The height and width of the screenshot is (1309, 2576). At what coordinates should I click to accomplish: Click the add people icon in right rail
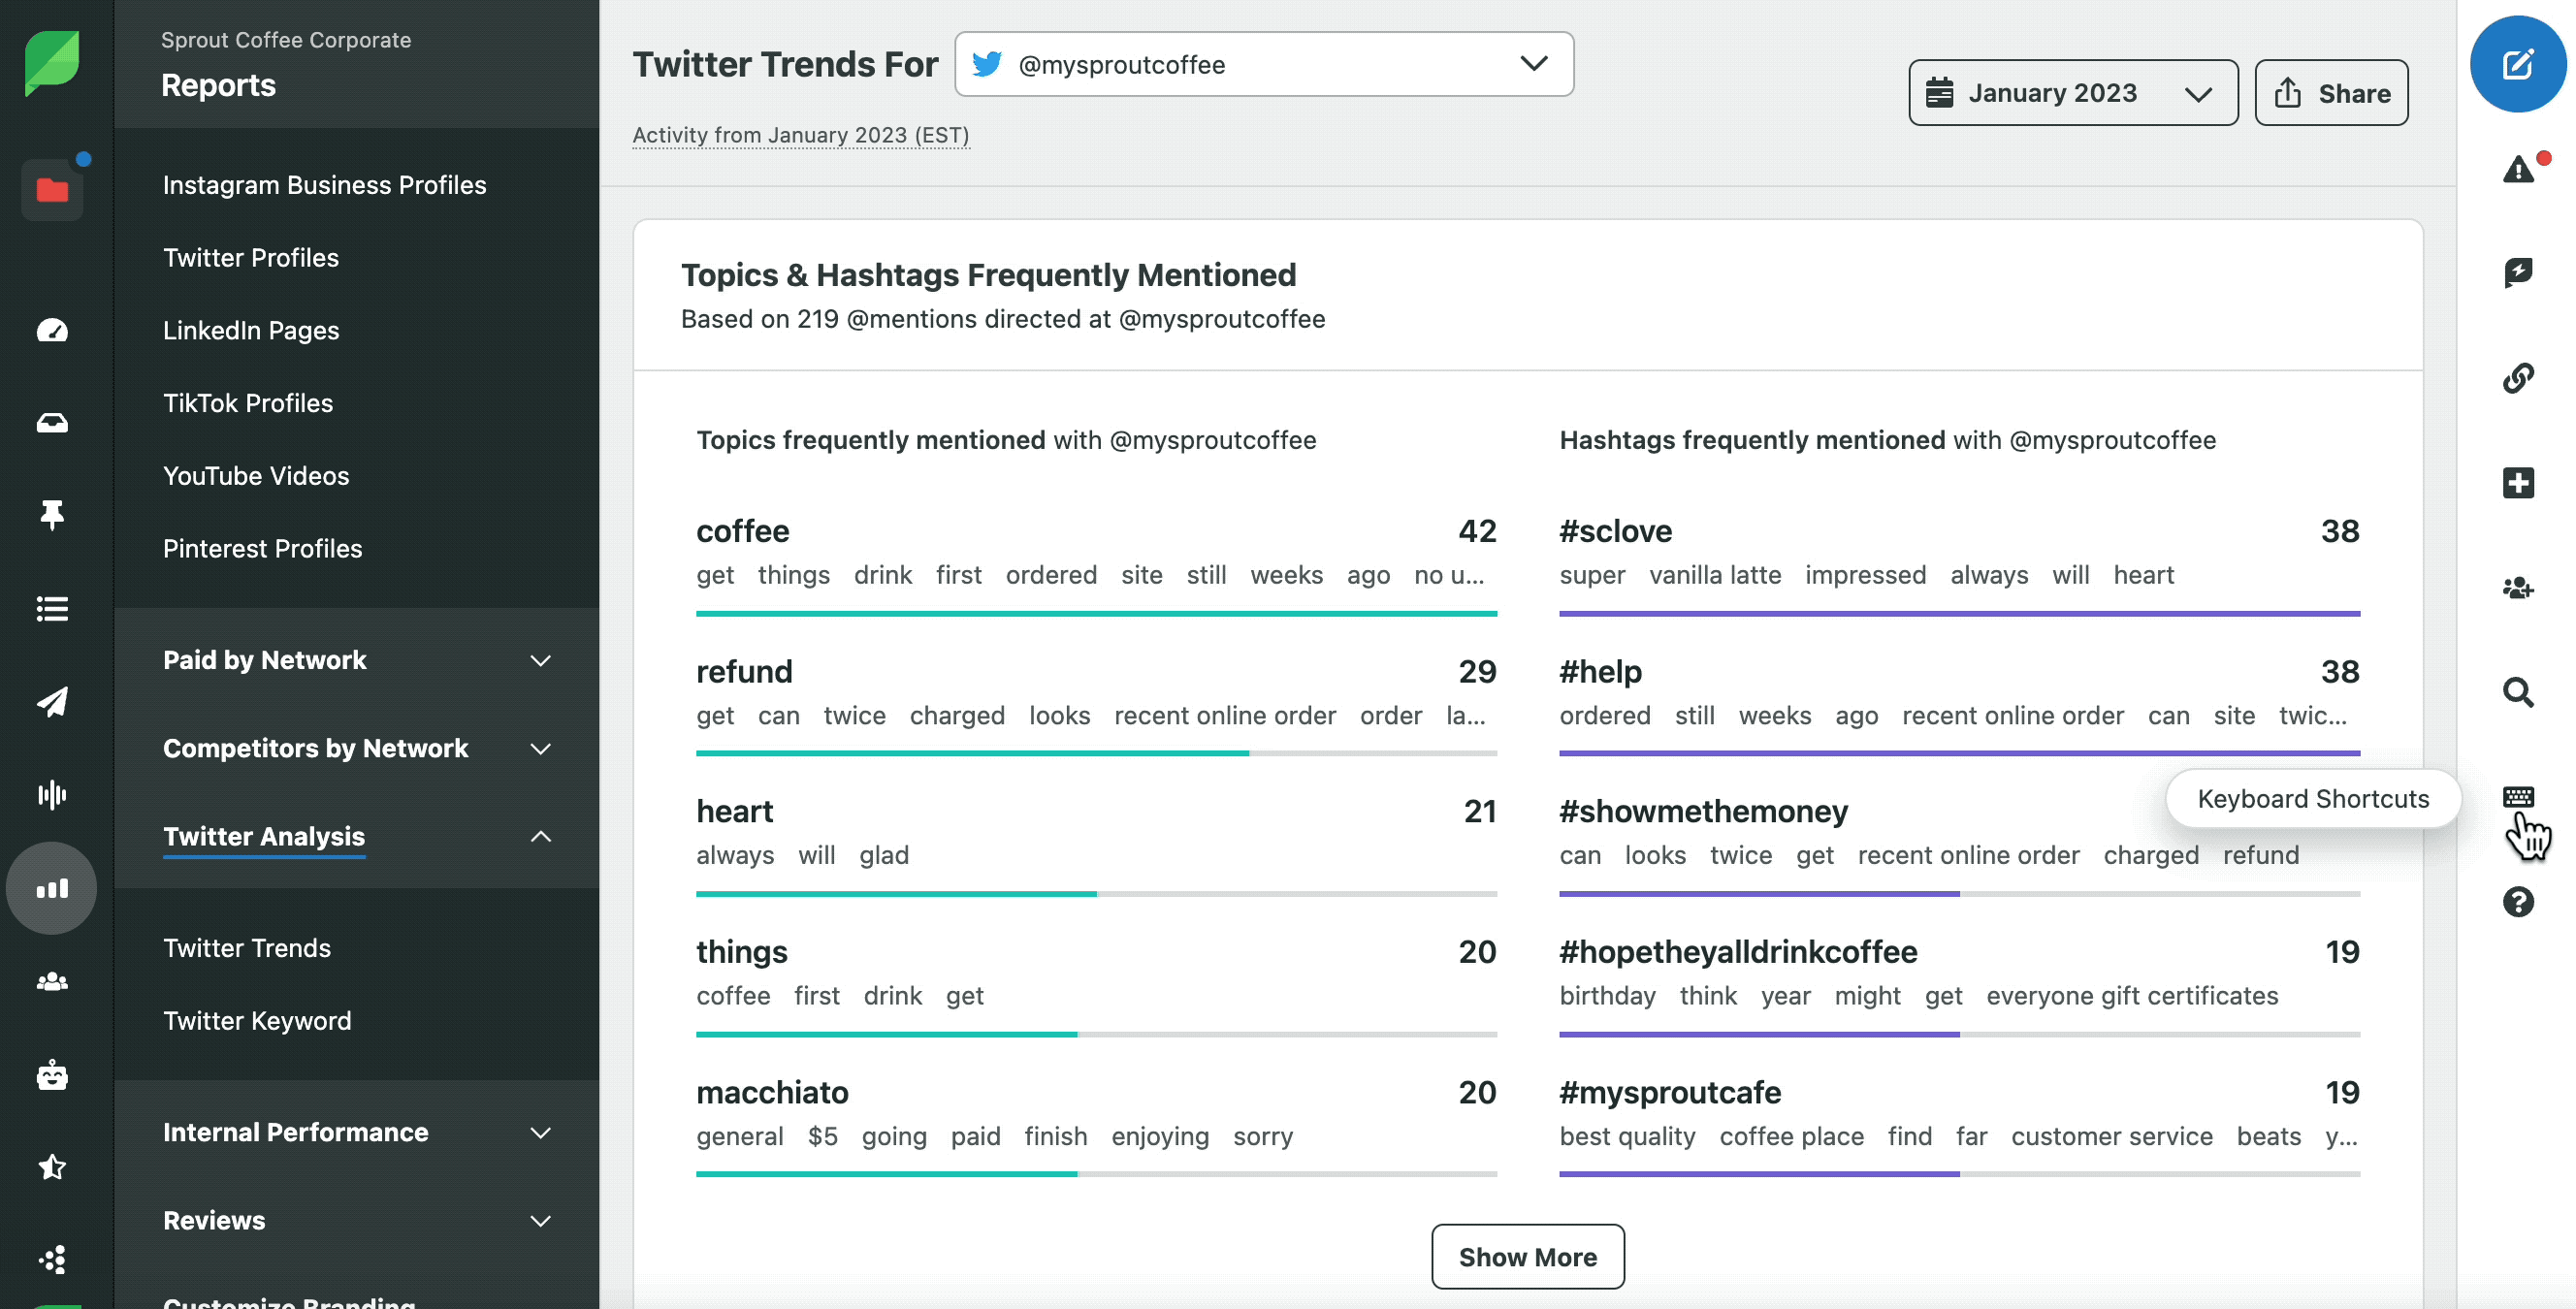pyautogui.click(x=2518, y=588)
